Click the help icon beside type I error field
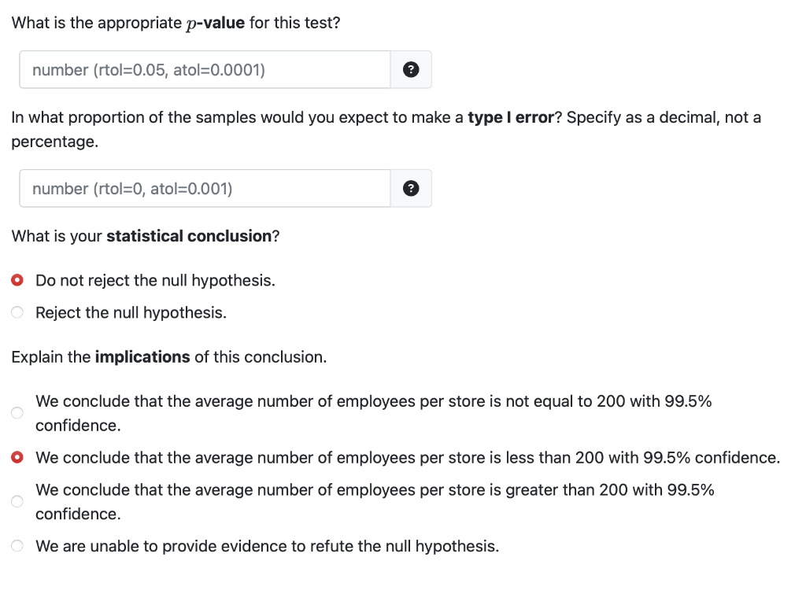Screen dimensions: 806x594 coord(410,189)
